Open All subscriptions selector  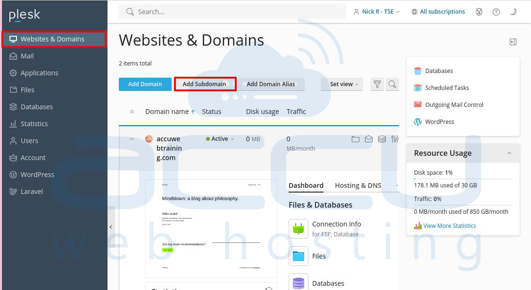(x=438, y=12)
